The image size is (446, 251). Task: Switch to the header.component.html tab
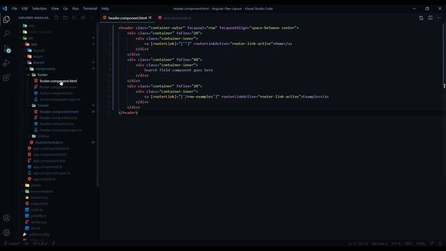point(128,18)
